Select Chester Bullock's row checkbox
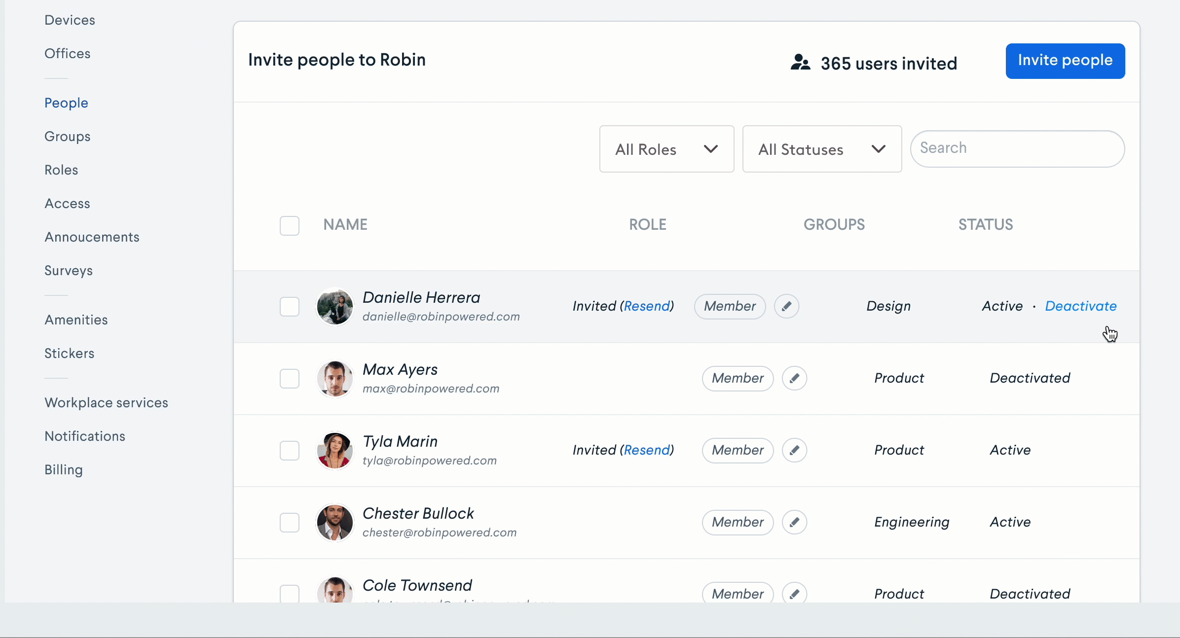 point(290,523)
